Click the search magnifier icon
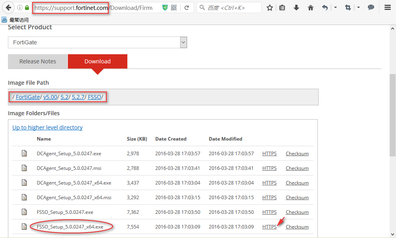 tap(202, 8)
